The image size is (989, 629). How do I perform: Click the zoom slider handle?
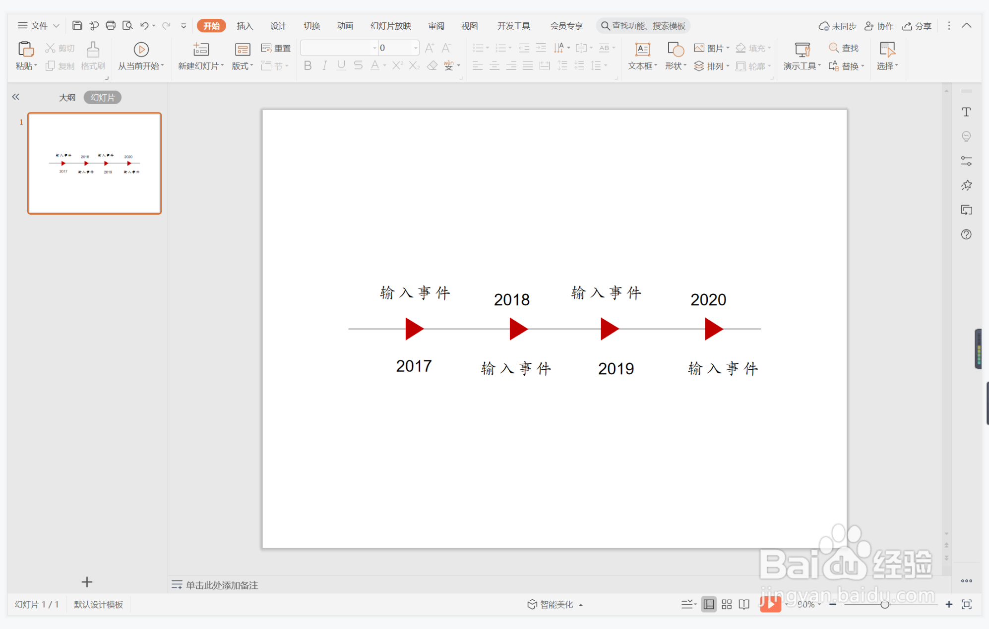click(884, 604)
